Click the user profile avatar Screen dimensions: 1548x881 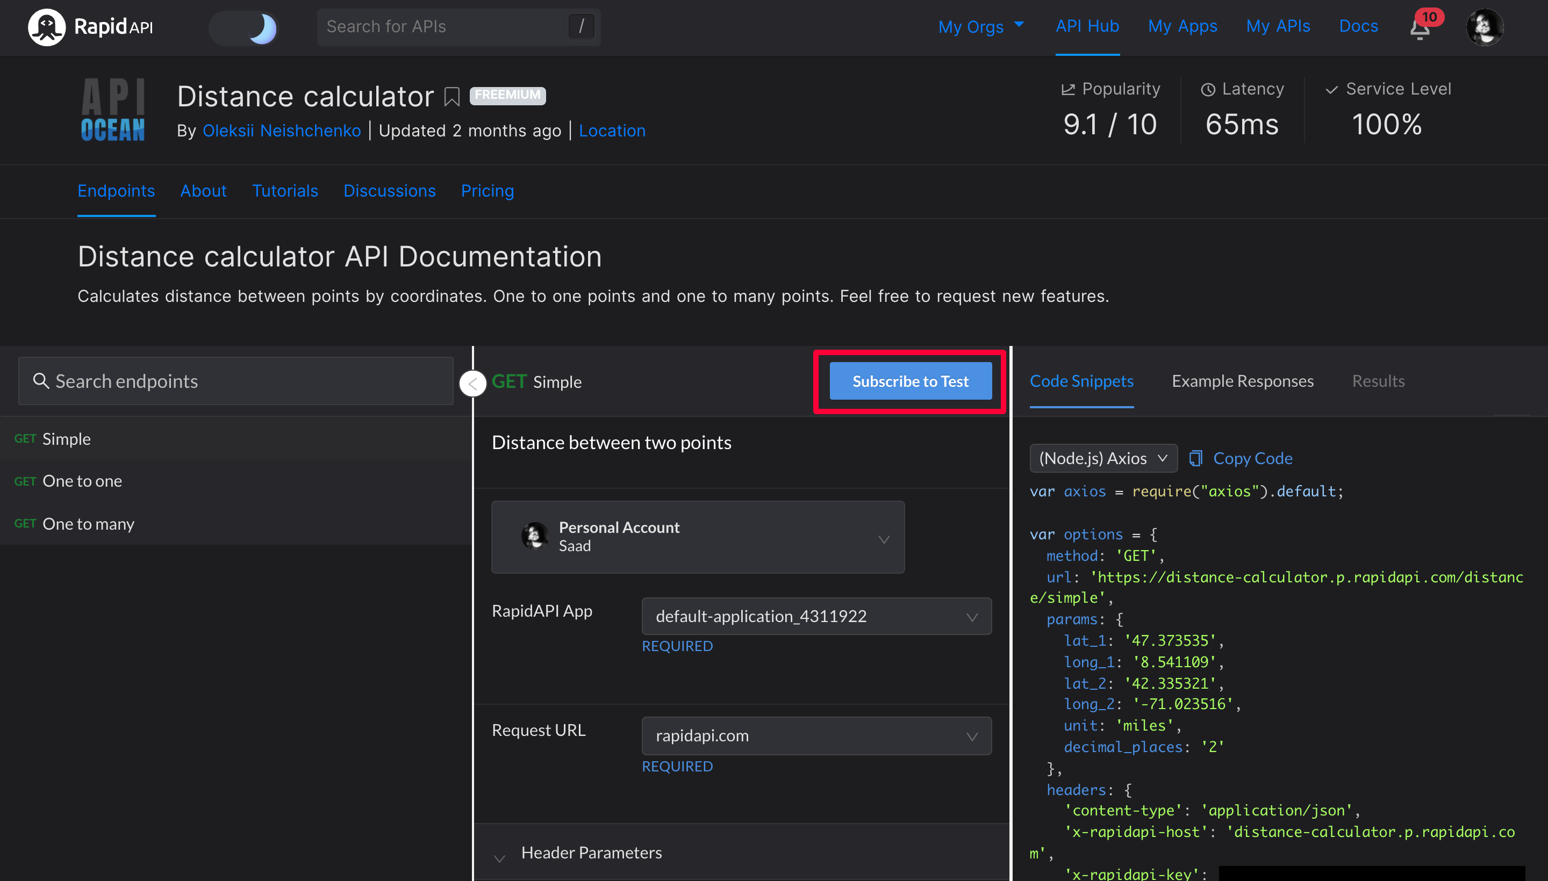(x=1484, y=27)
